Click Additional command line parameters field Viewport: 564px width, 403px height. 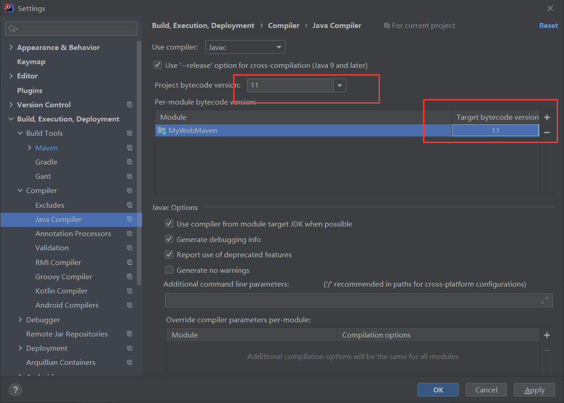[359, 300]
